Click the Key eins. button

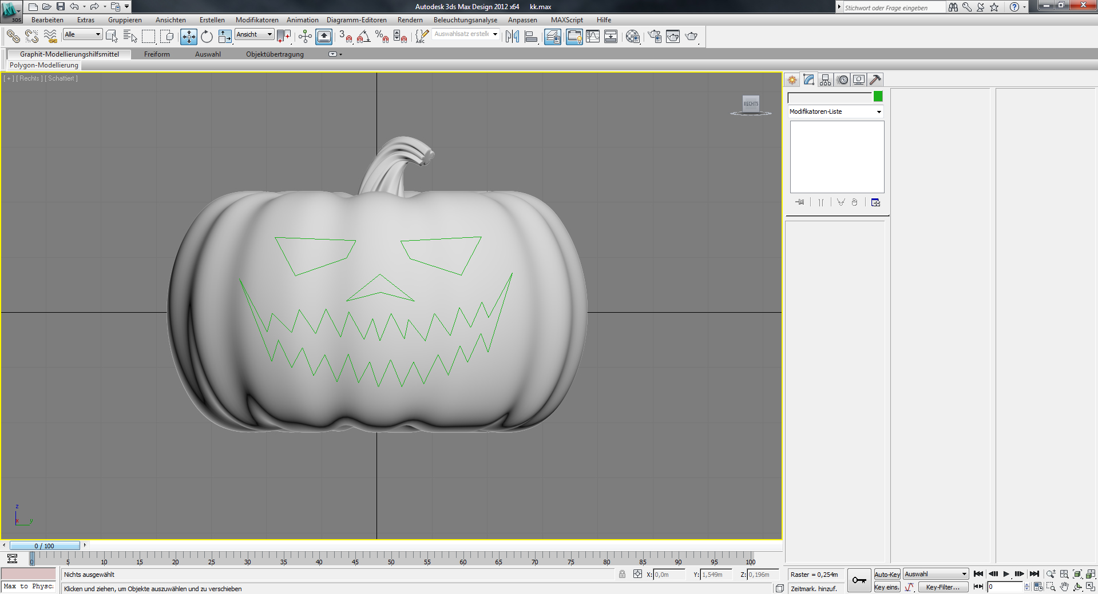(x=887, y=587)
